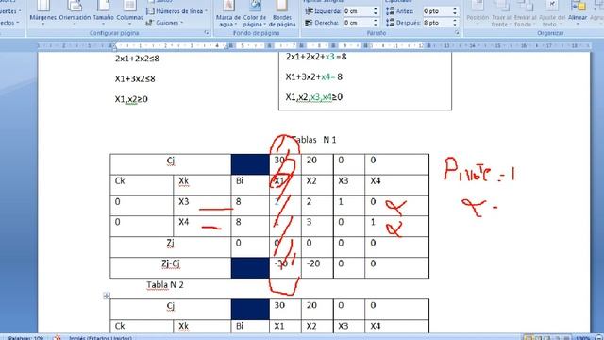
Task: Click text '2x1+2x2≤8' in document
Action: pos(137,59)
